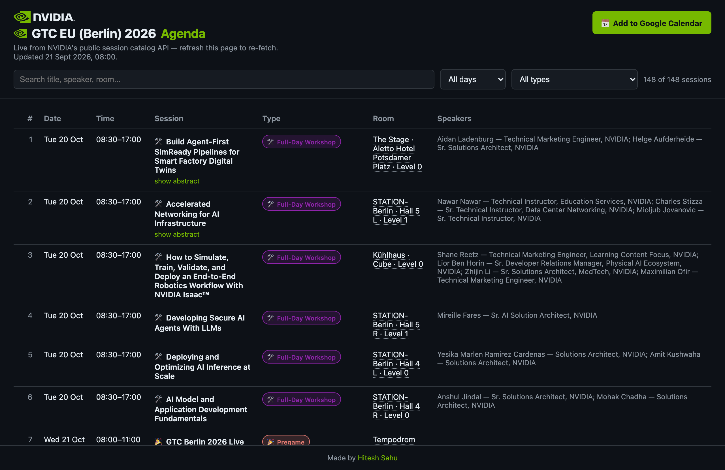The image size is (725, 470).
Task: Click the Date column header
Action: (x=52, y=118)
